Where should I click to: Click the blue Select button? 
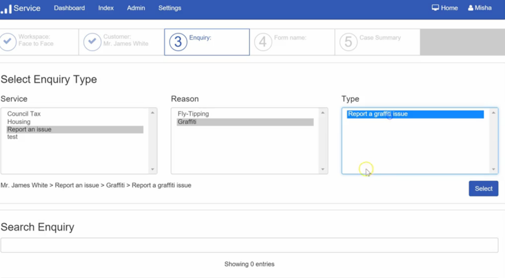pos(484,189)
